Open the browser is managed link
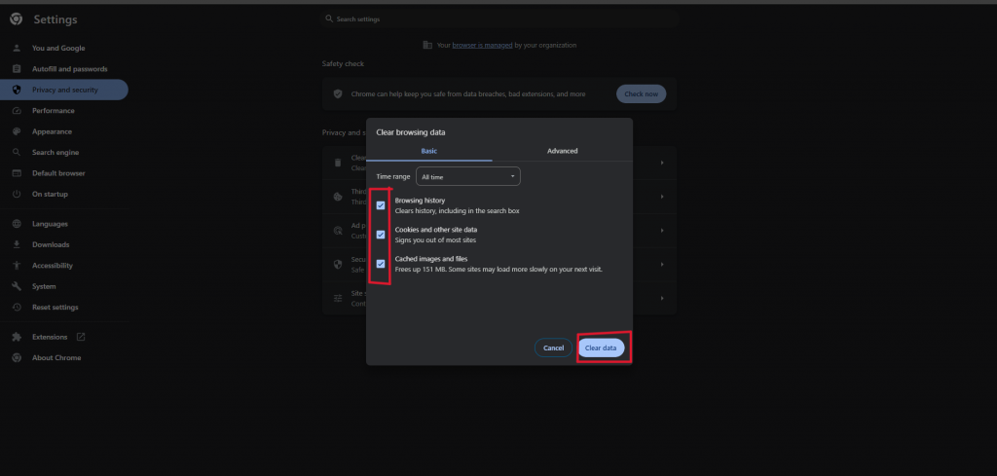Screen dimensions: 997x476 pos(482,45)
